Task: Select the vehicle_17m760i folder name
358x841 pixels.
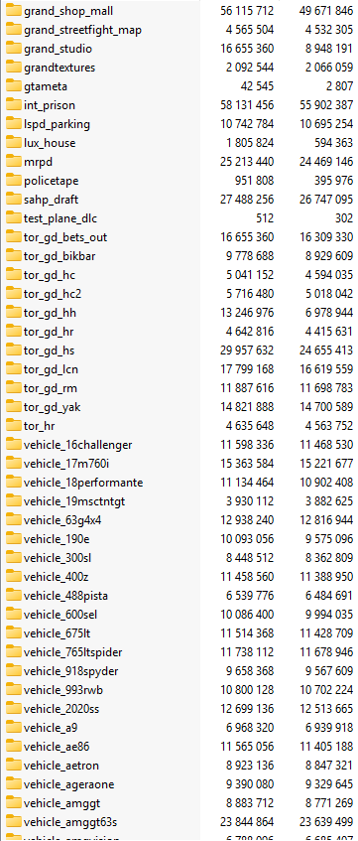Action: tap(65, 464)
